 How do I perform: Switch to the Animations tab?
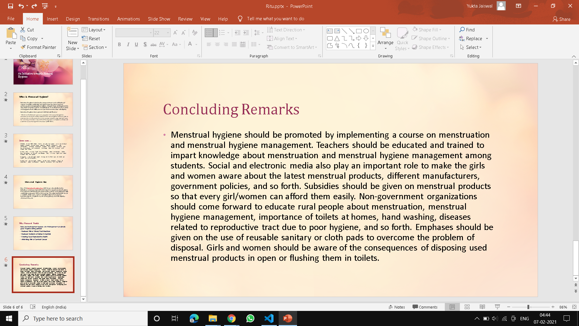coord(128,19)
